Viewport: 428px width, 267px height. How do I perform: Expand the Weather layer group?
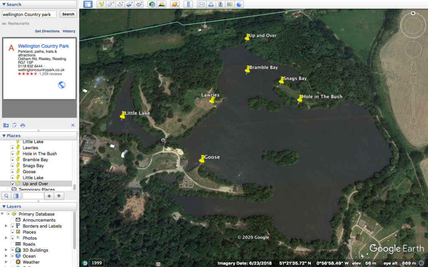pos(6,262)
